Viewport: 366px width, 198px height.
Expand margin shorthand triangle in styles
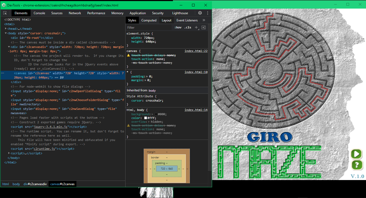[x=145, y=80]
